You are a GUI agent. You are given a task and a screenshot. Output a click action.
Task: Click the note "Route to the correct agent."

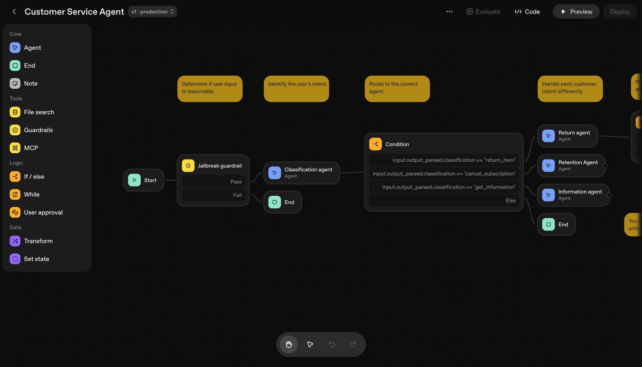tap(397, 89)
